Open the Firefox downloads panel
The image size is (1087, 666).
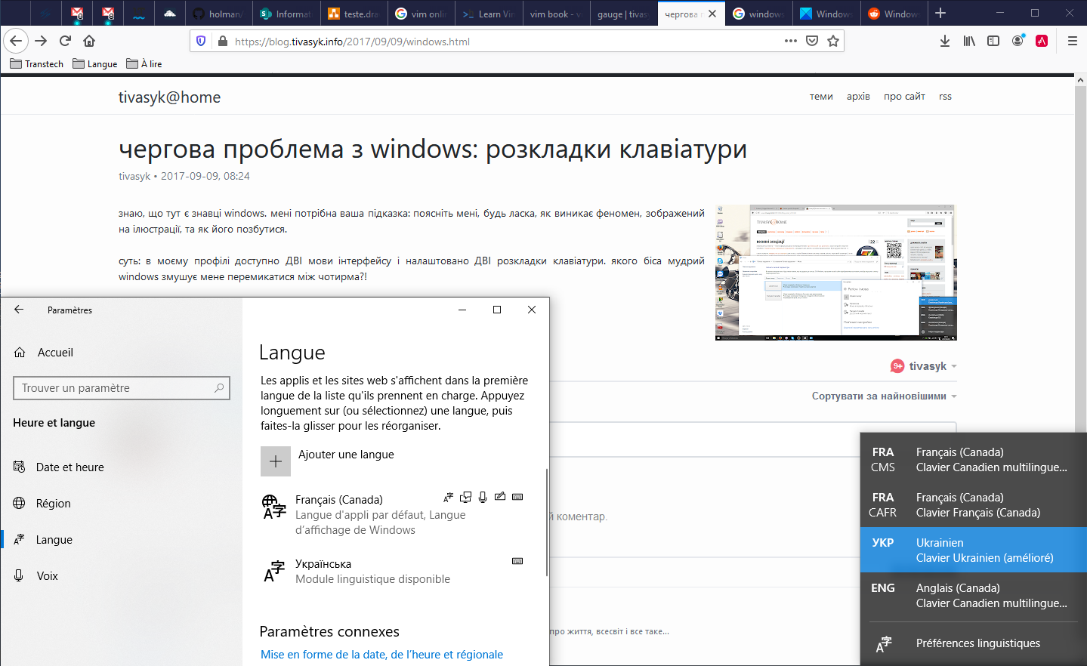click(x=945, y=41)
